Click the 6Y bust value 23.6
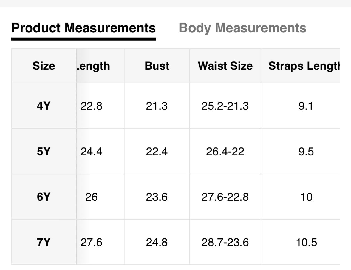This screenshot has height=270, width=351. [x=157, y=197]
